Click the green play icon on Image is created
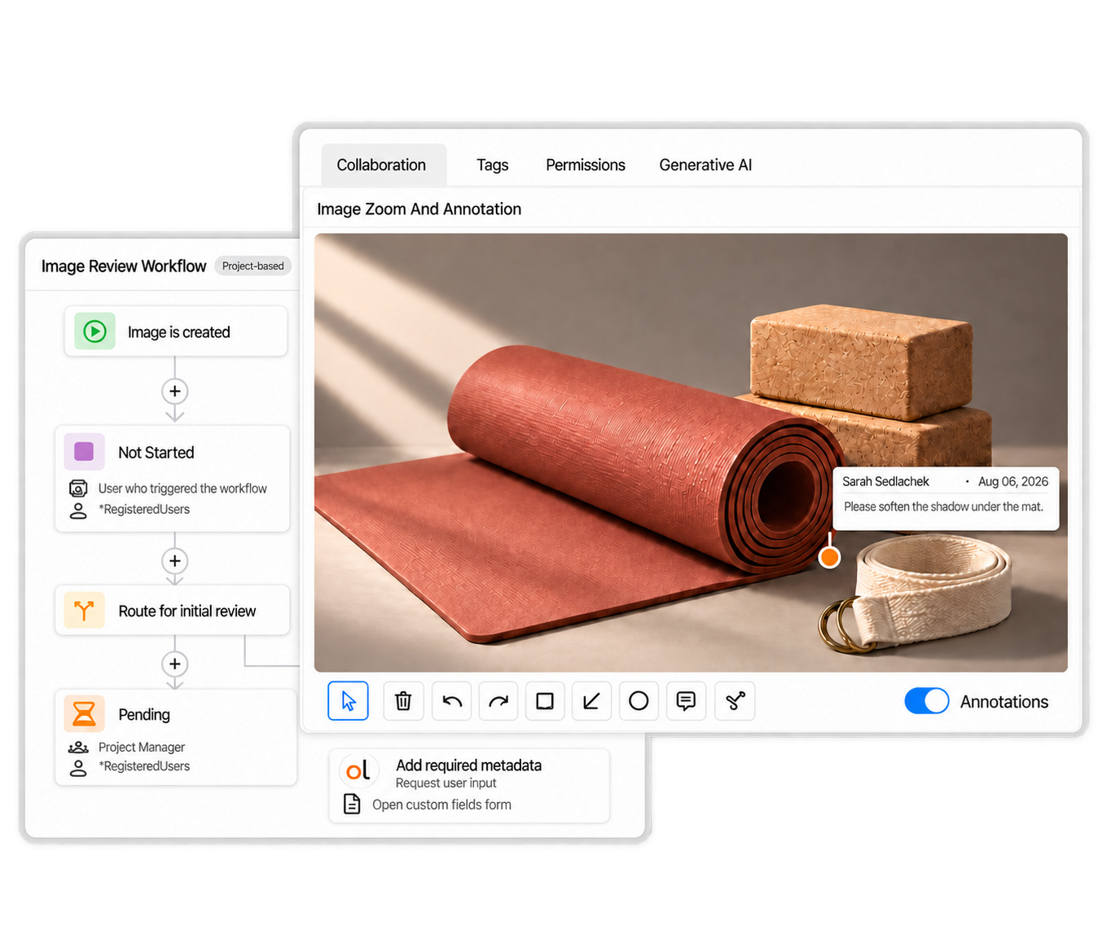The image size is (1111, 939). point(94,331)
